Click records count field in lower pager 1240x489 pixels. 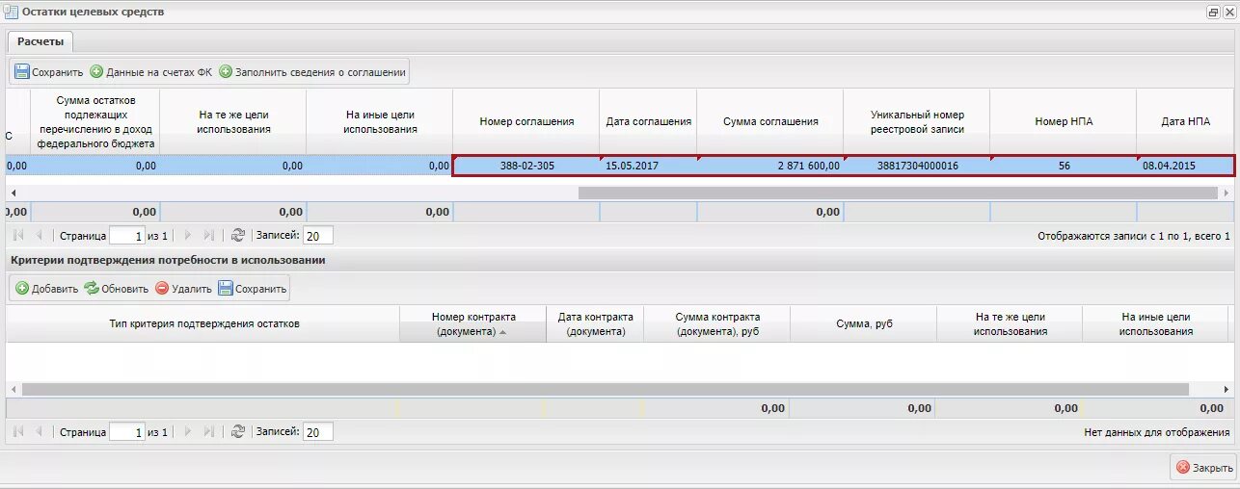318,432
